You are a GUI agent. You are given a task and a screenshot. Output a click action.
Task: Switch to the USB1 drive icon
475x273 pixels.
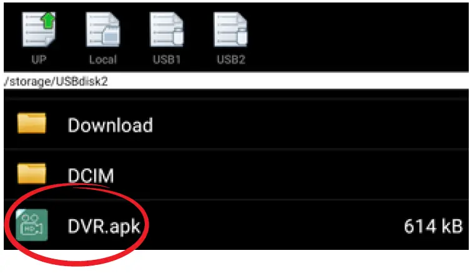pyautogui.click(x=167, y=29)
